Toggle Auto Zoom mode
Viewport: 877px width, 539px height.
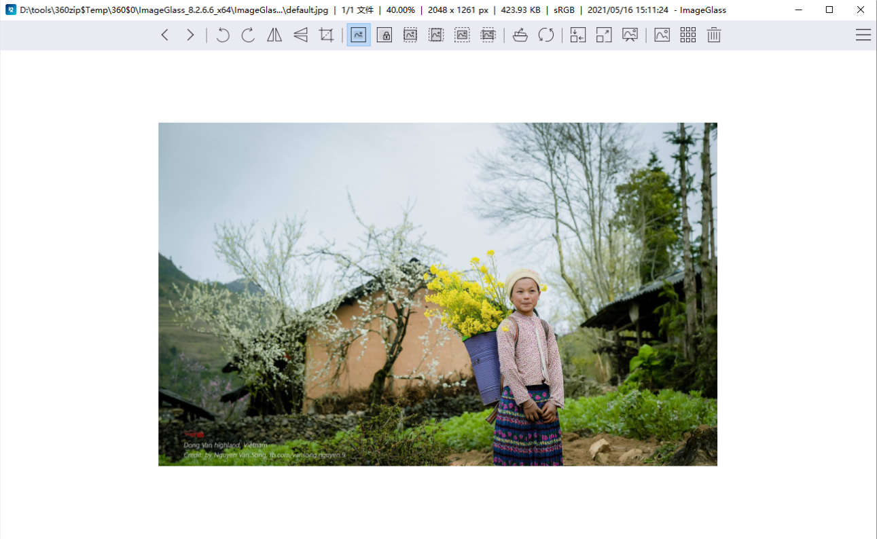coord(359,35)
